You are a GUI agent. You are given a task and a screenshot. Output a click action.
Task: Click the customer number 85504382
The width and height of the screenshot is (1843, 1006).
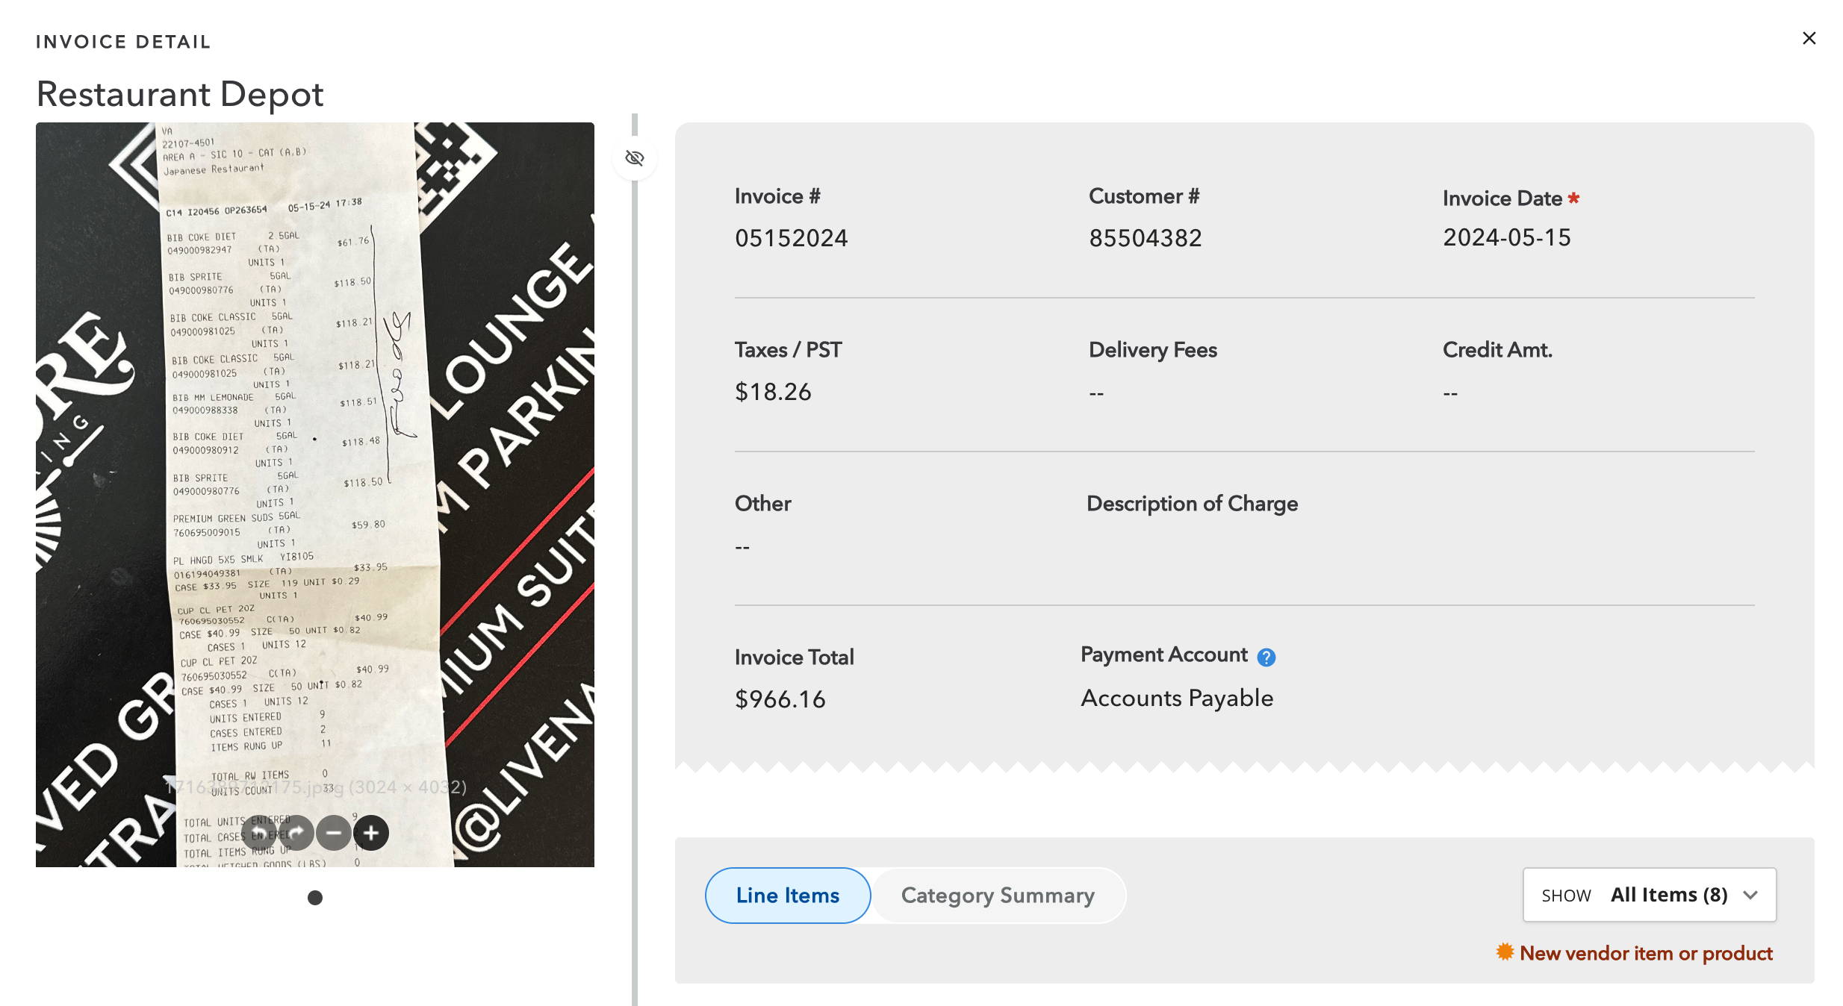1146,238
